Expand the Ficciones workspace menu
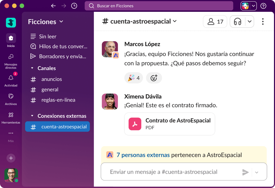 pos(61,22)
